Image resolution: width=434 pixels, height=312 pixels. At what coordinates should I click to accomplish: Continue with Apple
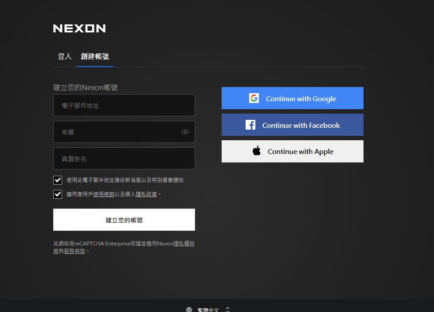coord(292,151)
